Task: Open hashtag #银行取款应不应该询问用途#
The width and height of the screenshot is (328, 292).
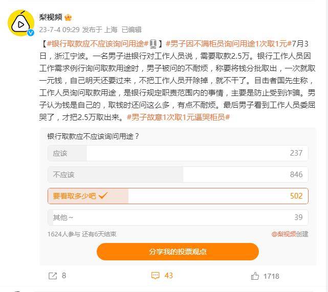Action: tap(98, 44)
